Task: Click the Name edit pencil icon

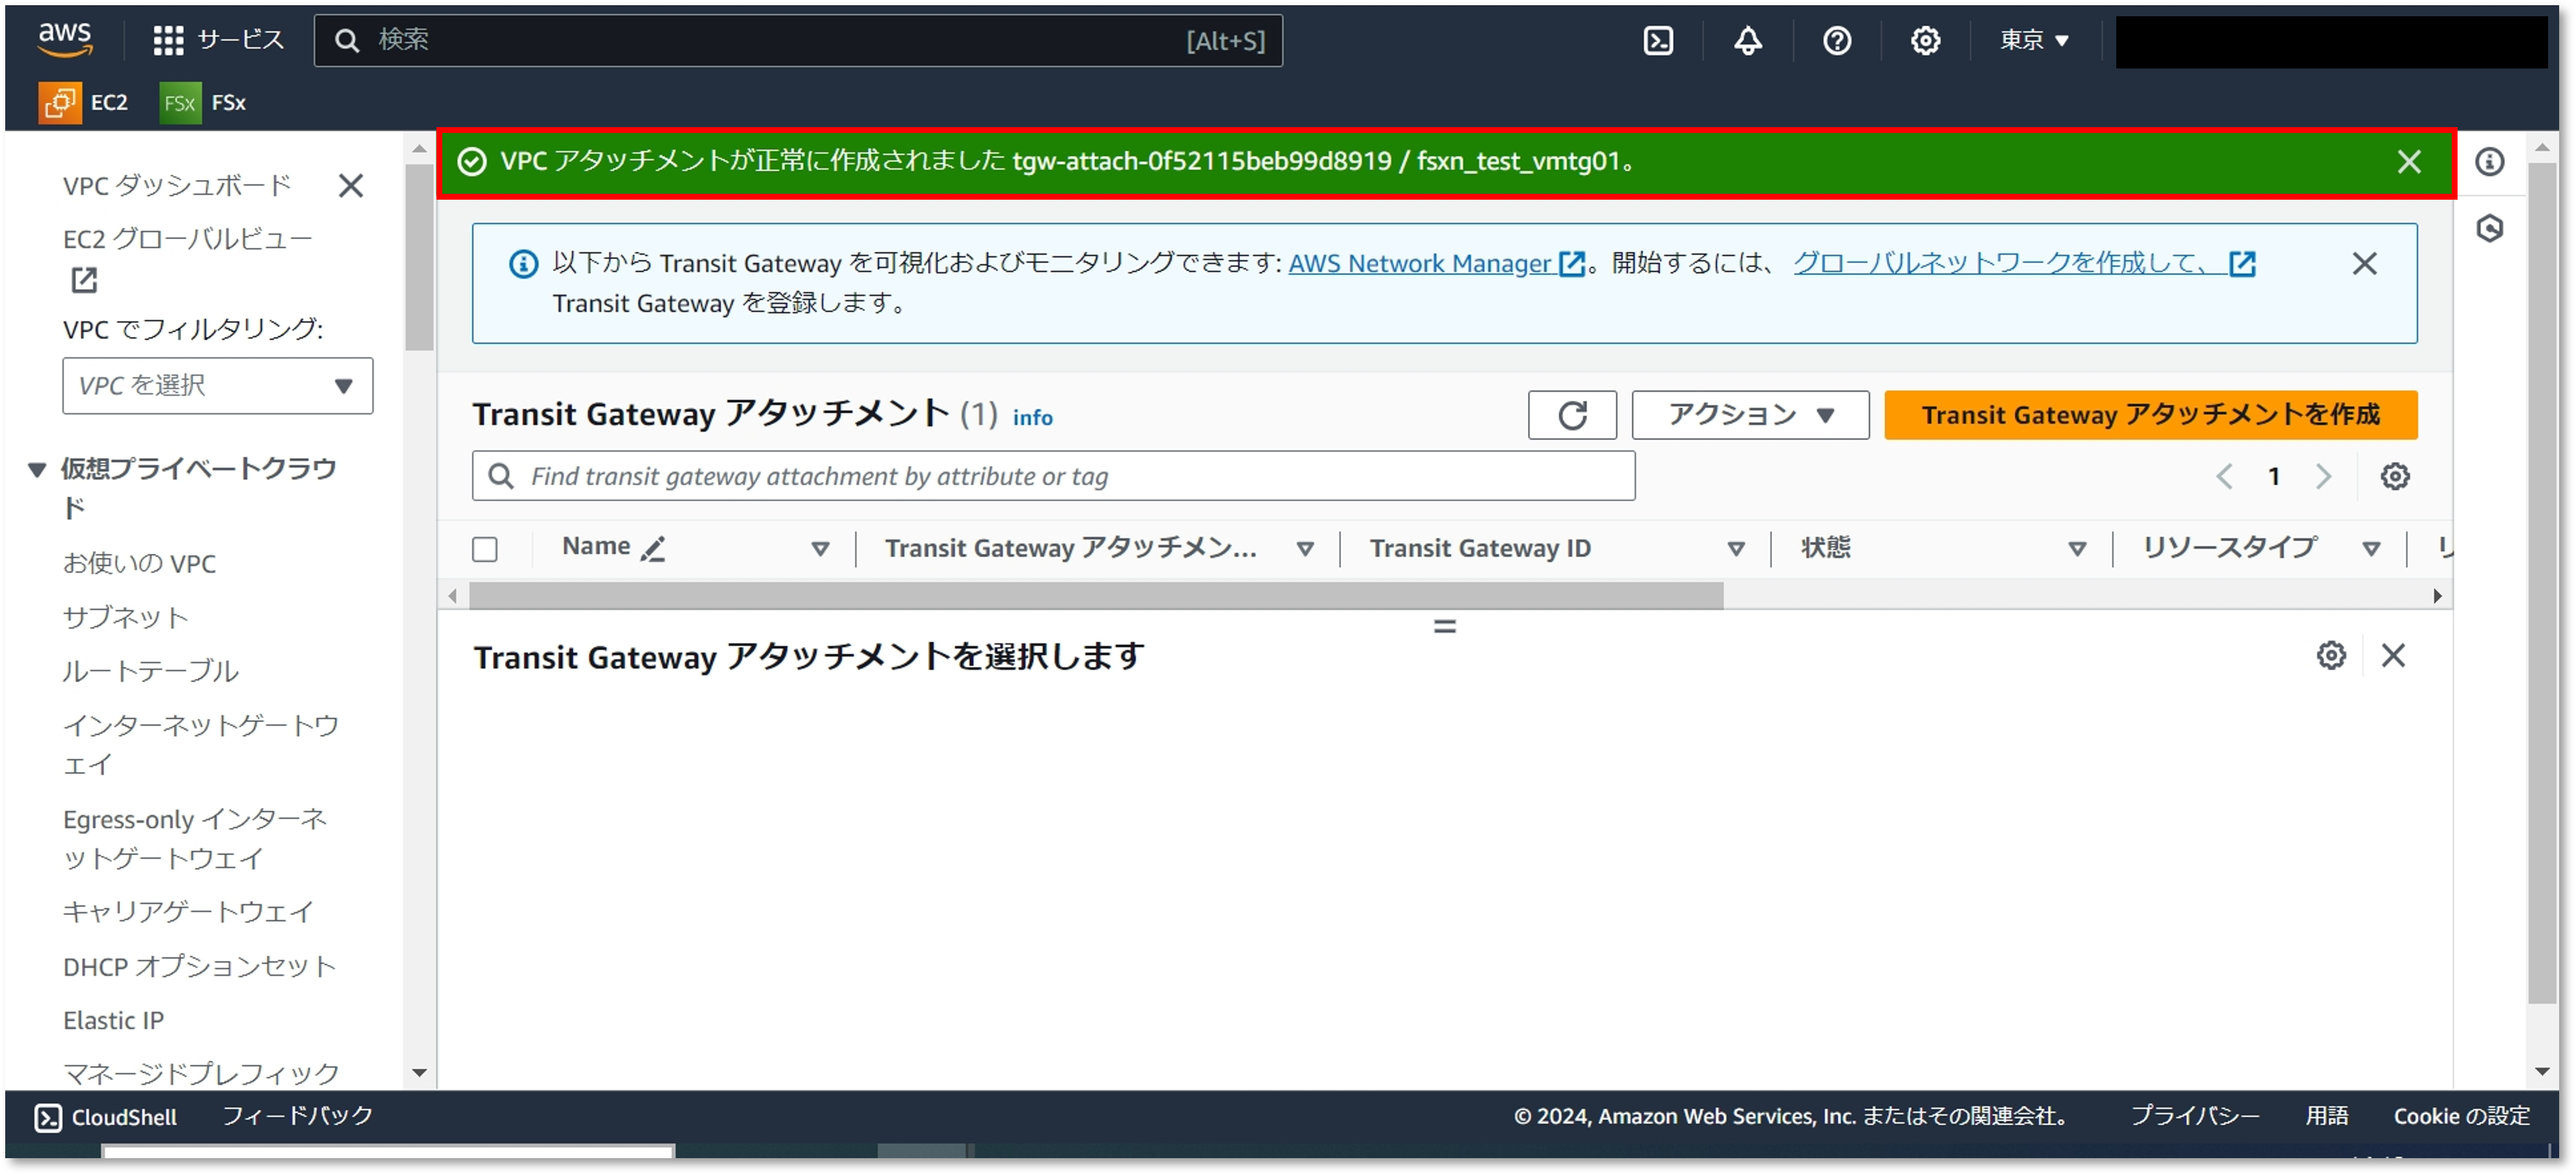Action: [x=654, y=548]
